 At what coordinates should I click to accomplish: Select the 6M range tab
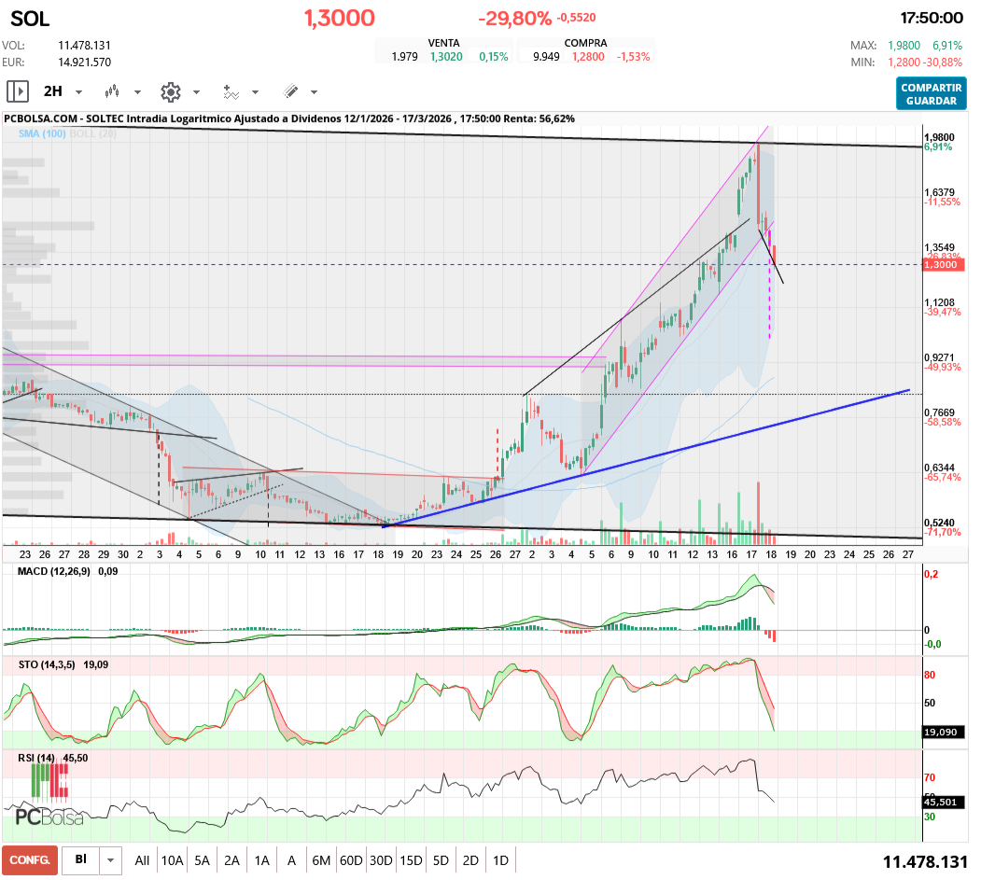pyautogui.click(x=321, y=859)
